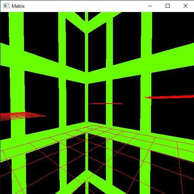Pick the thin red line near the center

click(x=106, y=104)
